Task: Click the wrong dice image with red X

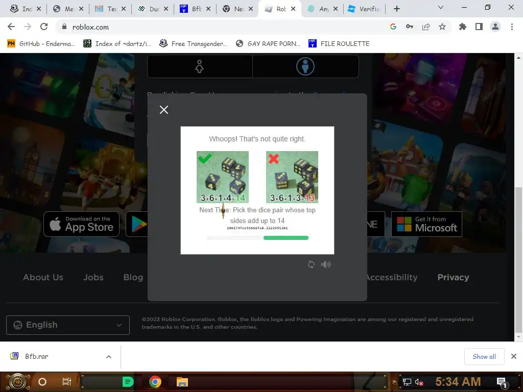Action: click(292, 177)
